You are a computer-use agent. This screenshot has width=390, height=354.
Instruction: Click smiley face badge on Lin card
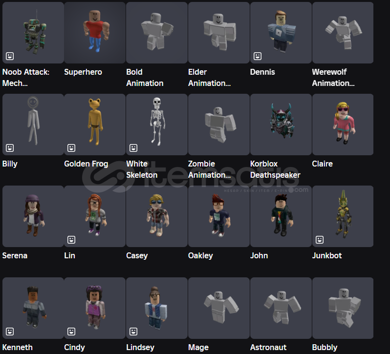click(71, 240)
